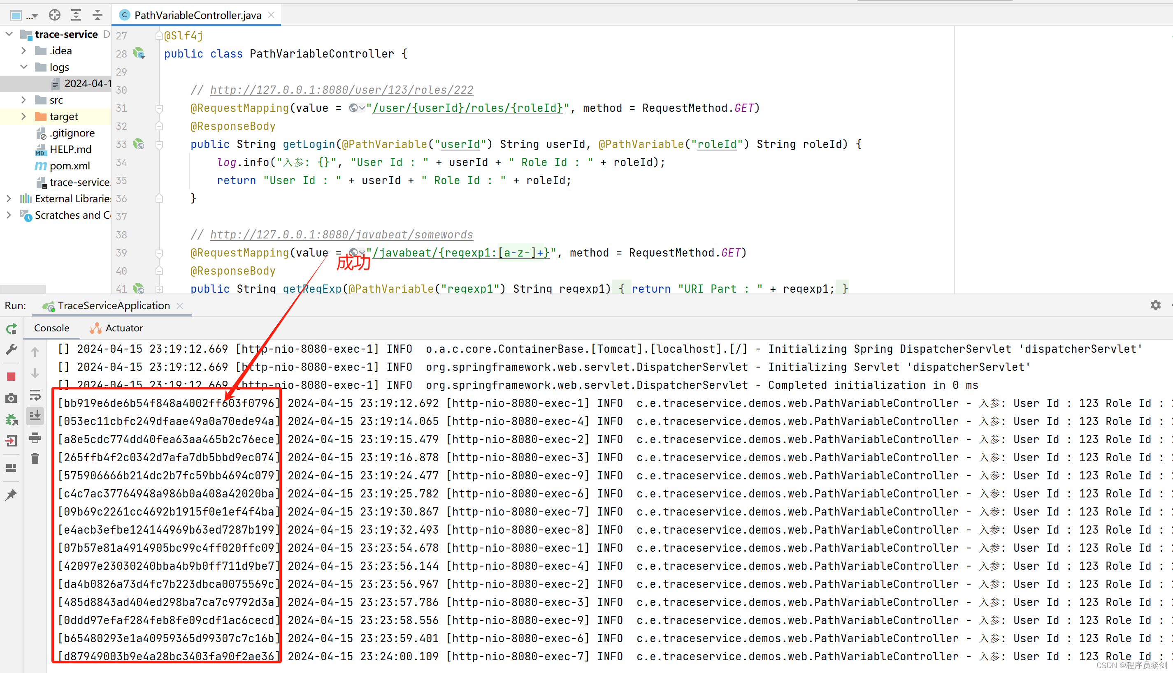Clear console with trash icon

35,458
